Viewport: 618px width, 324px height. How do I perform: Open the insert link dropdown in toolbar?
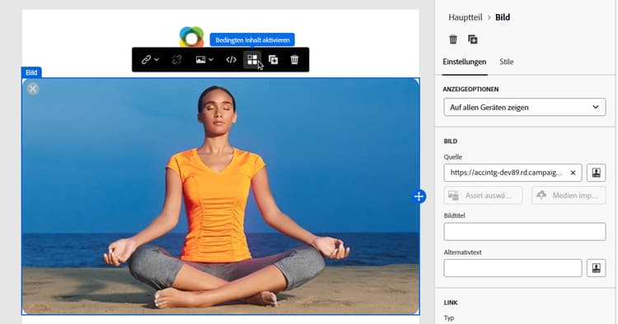pos(150,60)
